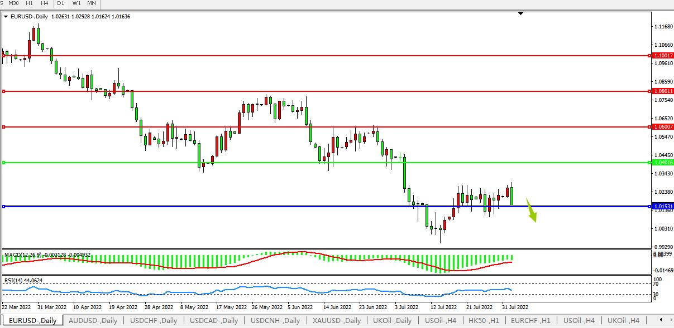Click the red 1.10017 price level tag
Image resolution: width=674 pixels, height=328 pixels.
[x=663, y=56]
